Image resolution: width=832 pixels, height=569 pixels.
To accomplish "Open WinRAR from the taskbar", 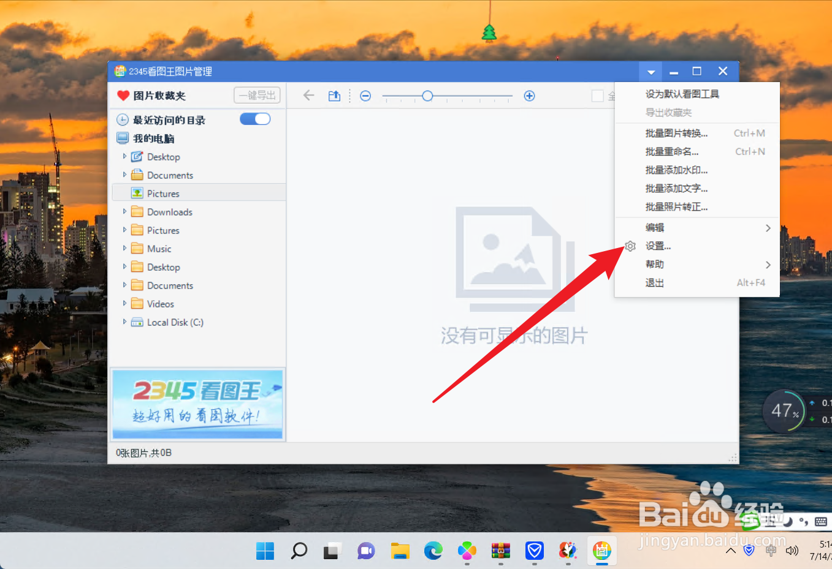I will (x=501, y=551).
